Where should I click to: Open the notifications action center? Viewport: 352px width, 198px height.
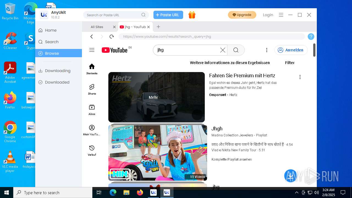pyautogui.click(x=343, y=193)
